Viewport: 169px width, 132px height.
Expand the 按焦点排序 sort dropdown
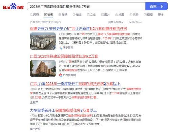(x=116, y=22)
